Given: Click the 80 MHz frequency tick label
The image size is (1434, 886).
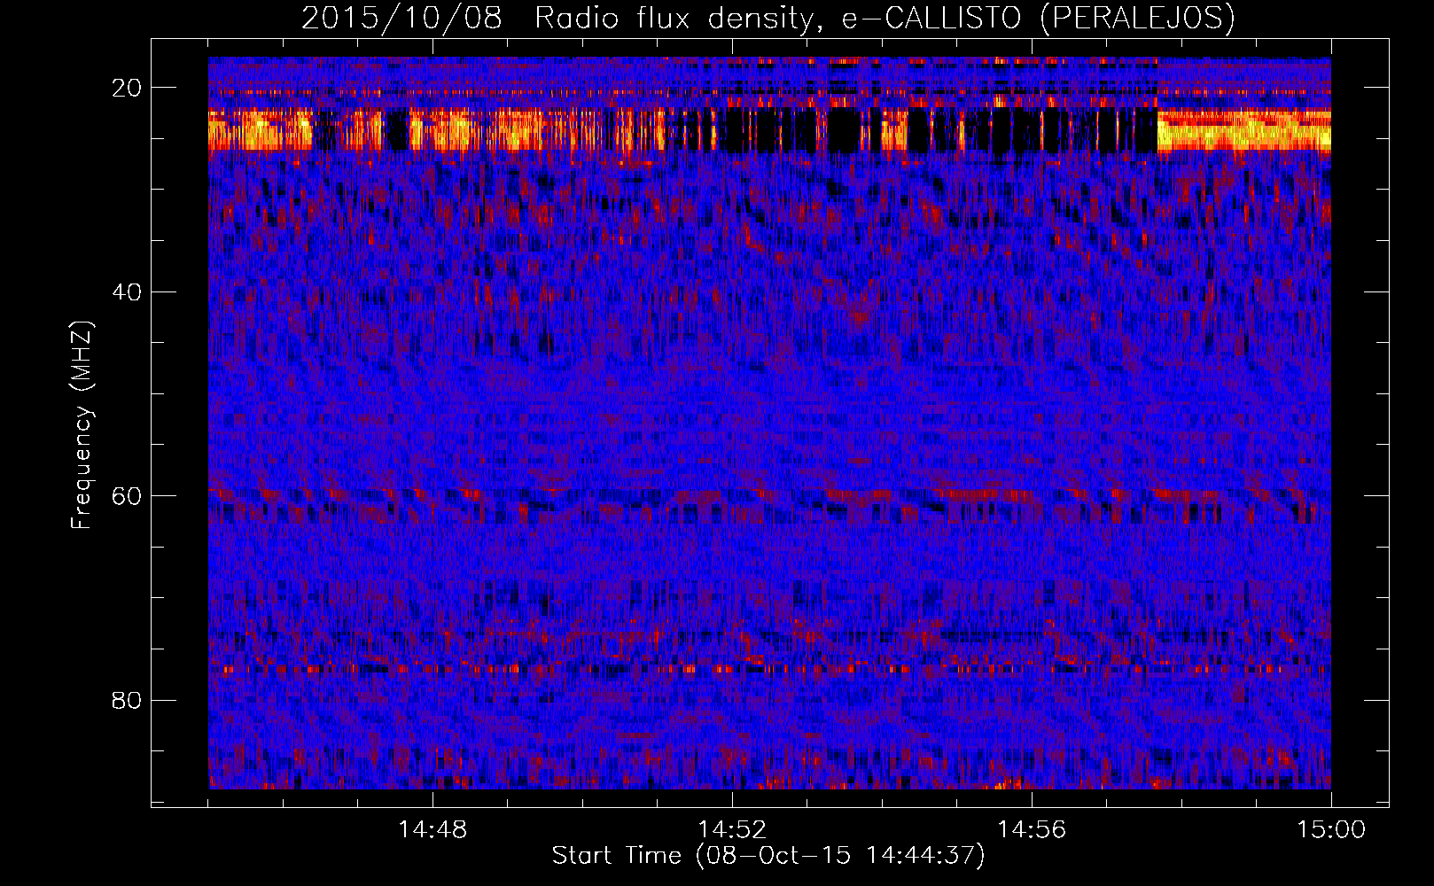Looking at the screenshot, I should (128, 701).
